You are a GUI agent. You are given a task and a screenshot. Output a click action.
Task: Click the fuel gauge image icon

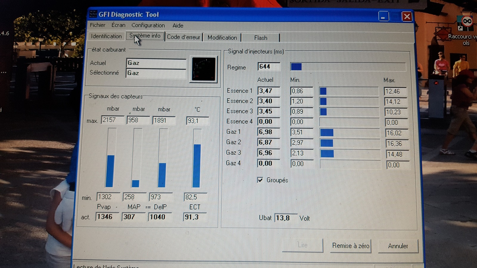(x=204, y=69)
